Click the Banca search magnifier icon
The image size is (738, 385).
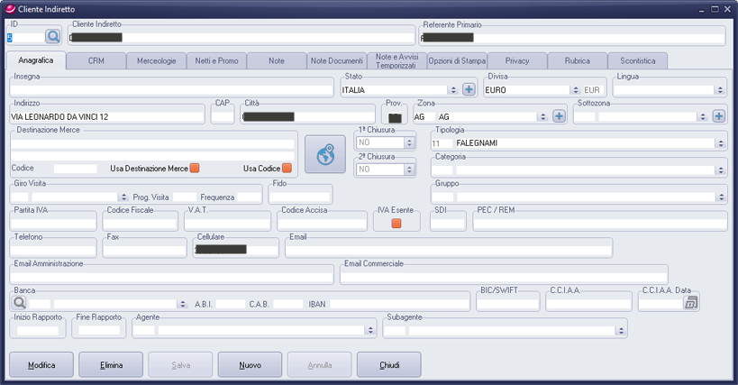click(19, 304)
